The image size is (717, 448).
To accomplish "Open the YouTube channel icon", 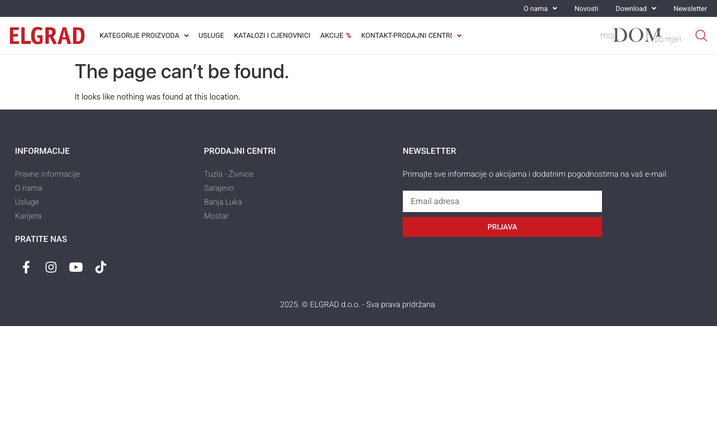I will pos(76,267).
